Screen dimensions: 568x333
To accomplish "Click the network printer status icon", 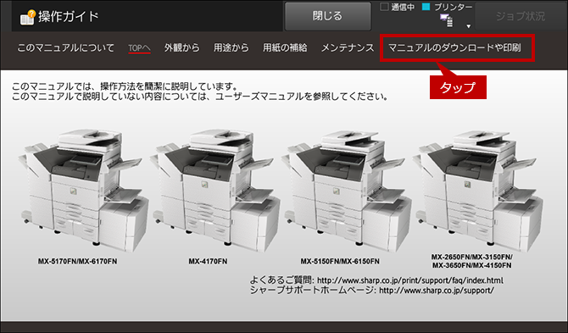I will tap(447, 20).
